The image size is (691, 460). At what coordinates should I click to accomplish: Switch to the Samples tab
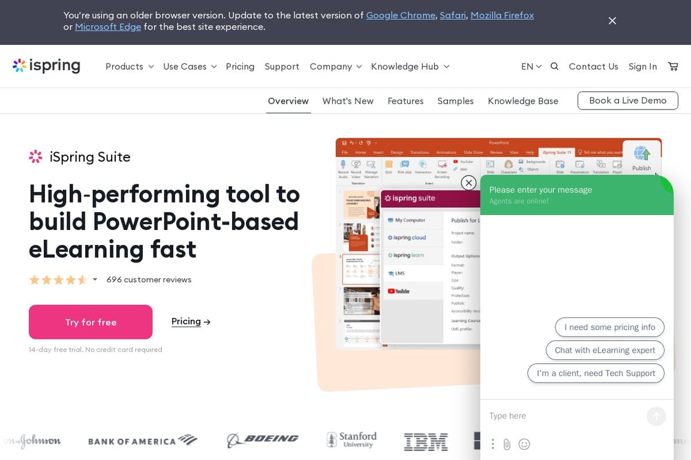coord(455,101)
